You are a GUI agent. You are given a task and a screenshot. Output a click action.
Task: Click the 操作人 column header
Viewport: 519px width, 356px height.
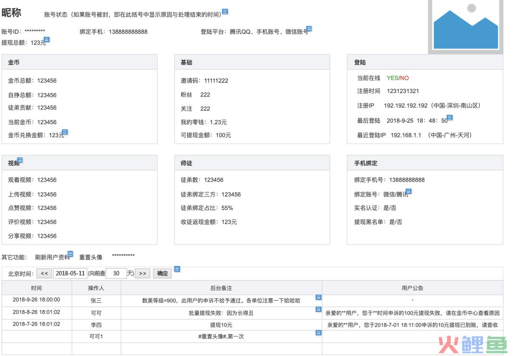[96, 288]
